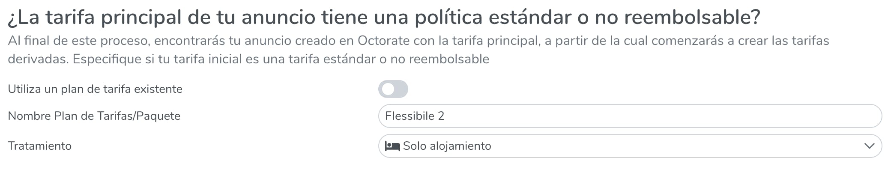Click "Al final de este proceso" text
The width and height of the screenshot is (891, 196).
tap(78, 41)
